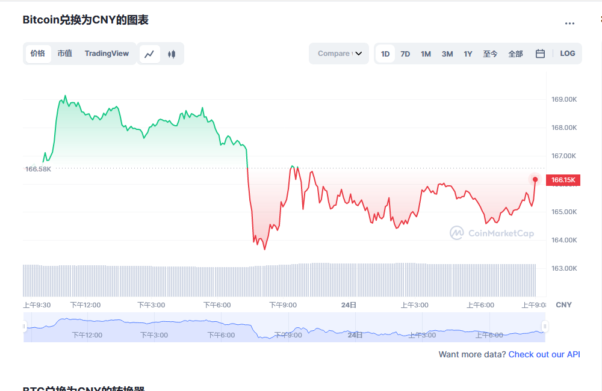Select the 1M time range
Screen dimensions: 602x391
426,54
